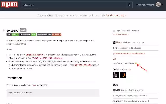Open the Create a free org link
The image size is (166, 104).
pos(116,15)
